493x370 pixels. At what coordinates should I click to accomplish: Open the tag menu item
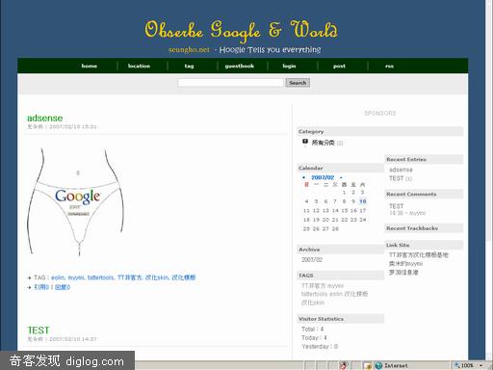click(x=189, y=66)
